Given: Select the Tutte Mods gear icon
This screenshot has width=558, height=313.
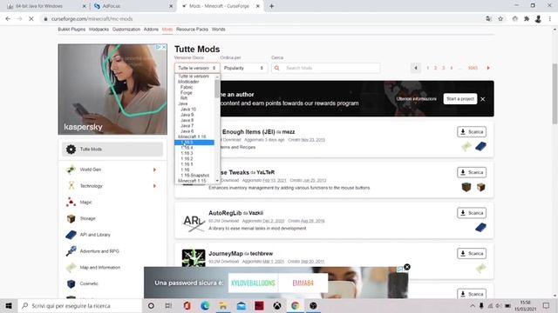Looking at the screenshot, I should pos(71,150).
